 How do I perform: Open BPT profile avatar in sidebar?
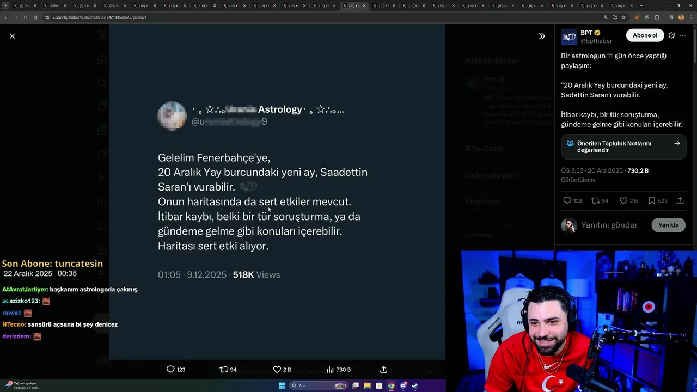tap(569, 37)
